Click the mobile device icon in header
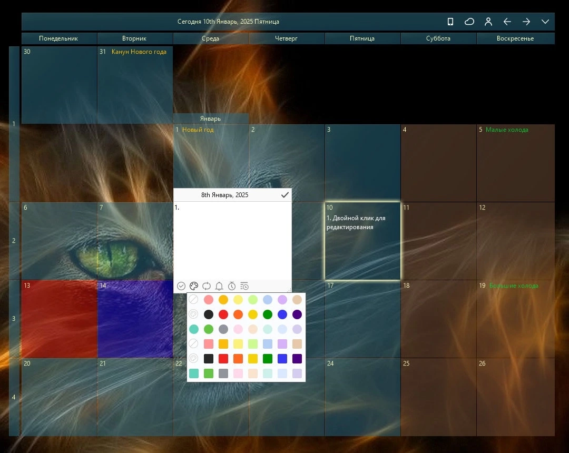The width and height of the screenshot is (569, 453). 450,22
